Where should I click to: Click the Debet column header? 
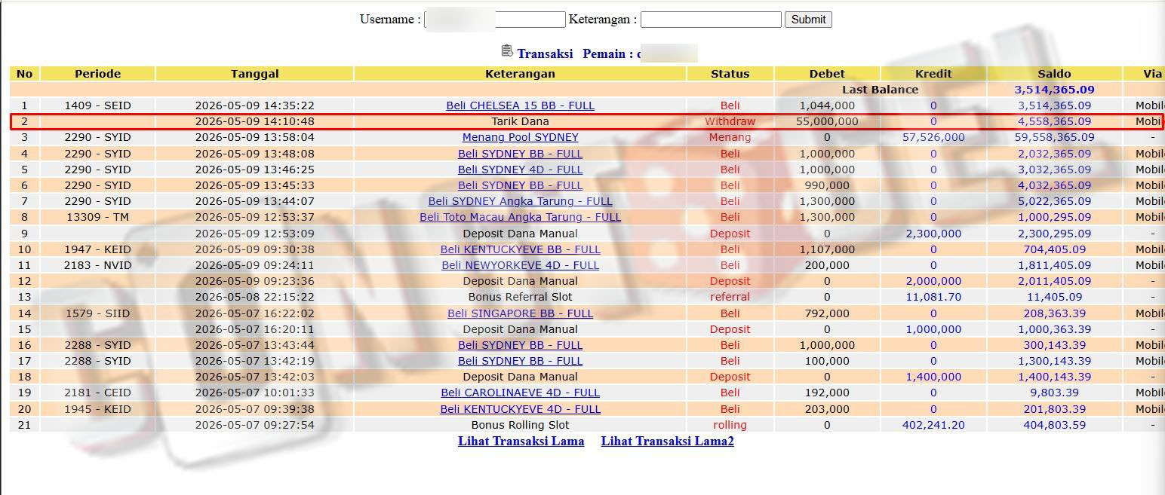pos(827,74)
